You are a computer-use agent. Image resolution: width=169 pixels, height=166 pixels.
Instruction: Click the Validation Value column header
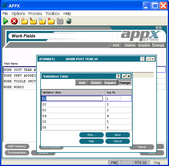pos(73,93)
